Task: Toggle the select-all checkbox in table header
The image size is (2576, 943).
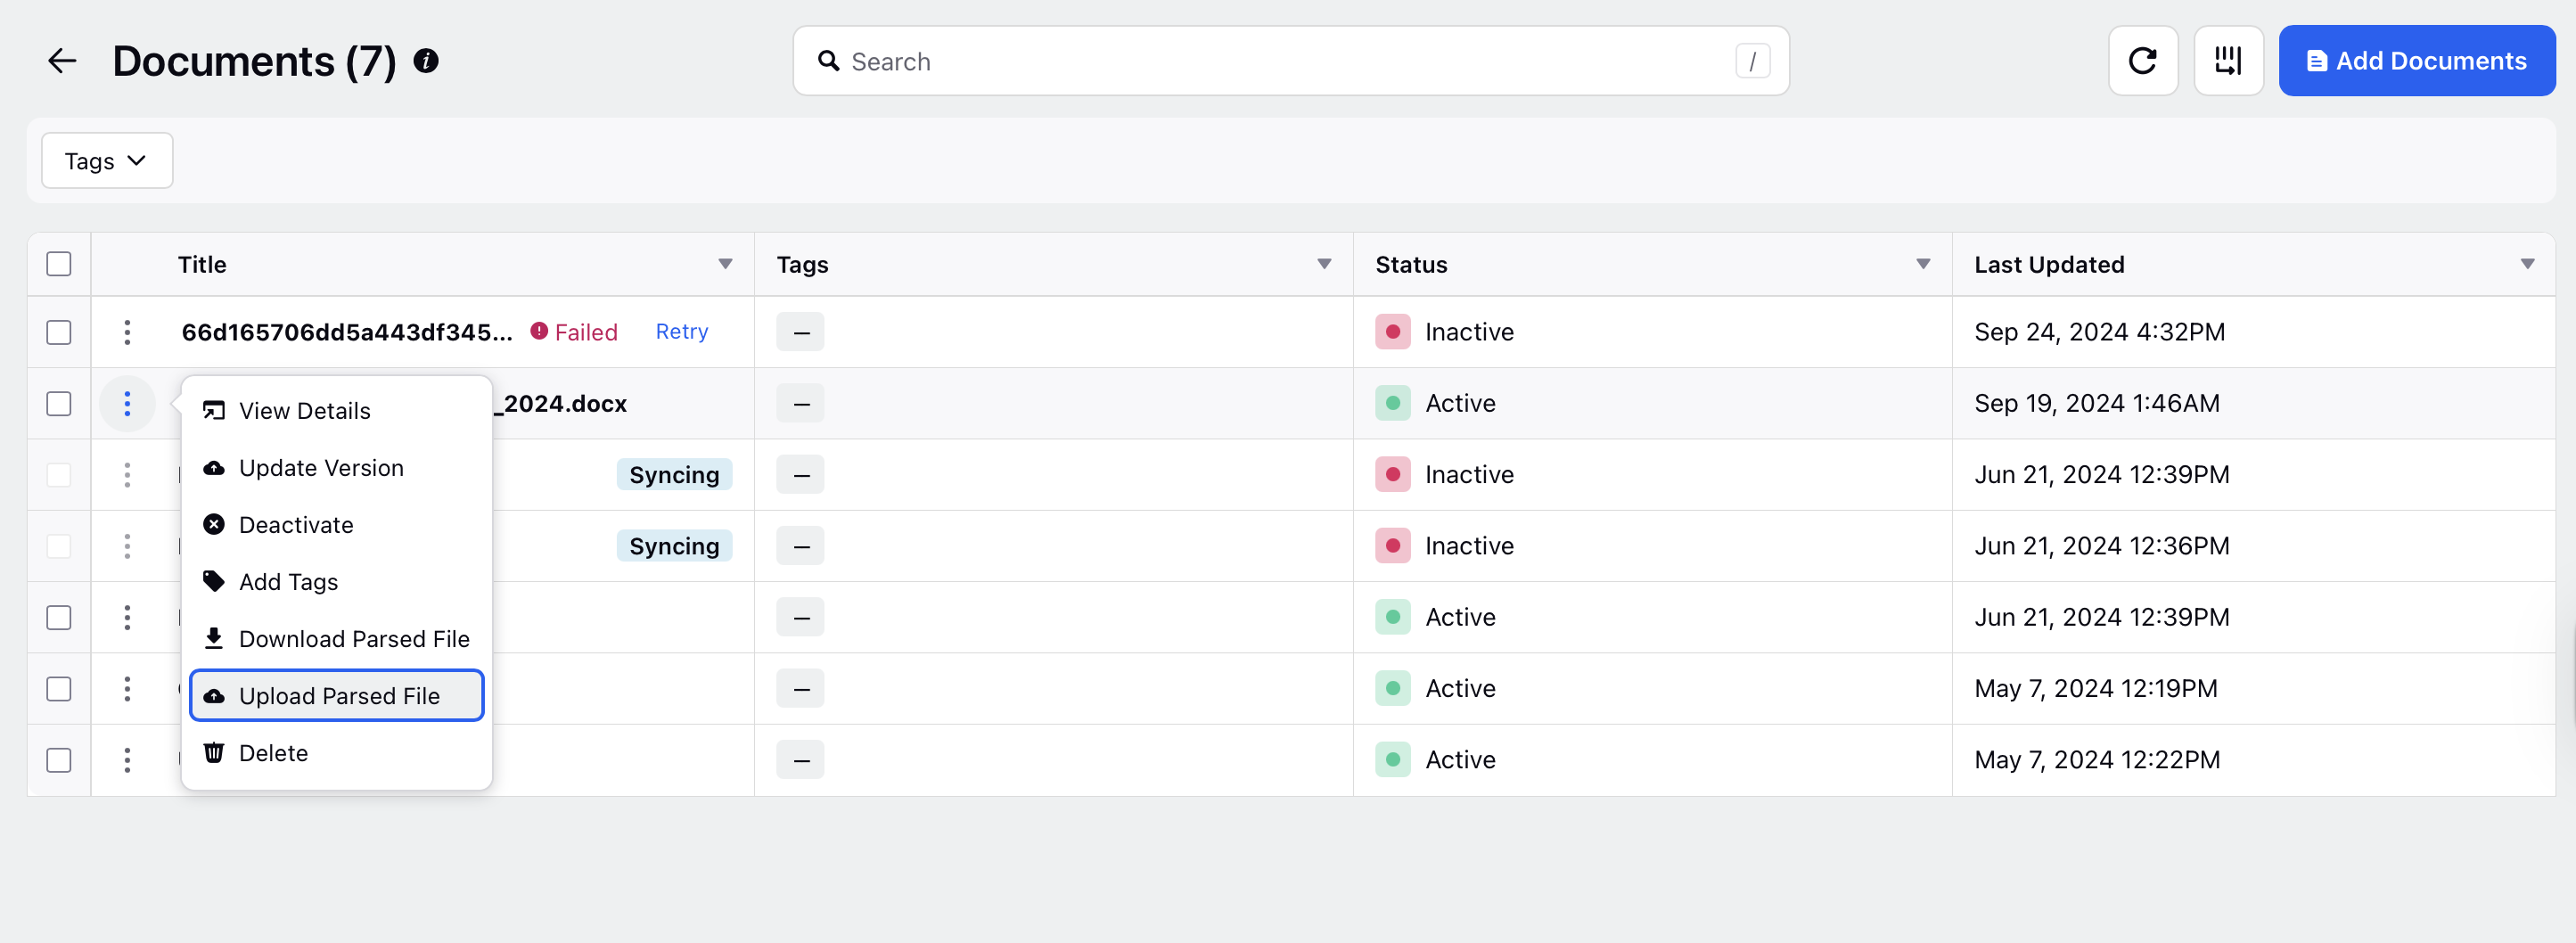Action: 59,265
